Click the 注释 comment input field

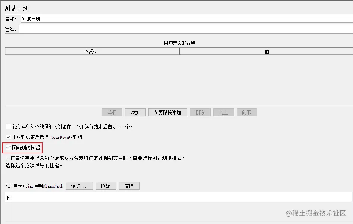tap(113, 29)
